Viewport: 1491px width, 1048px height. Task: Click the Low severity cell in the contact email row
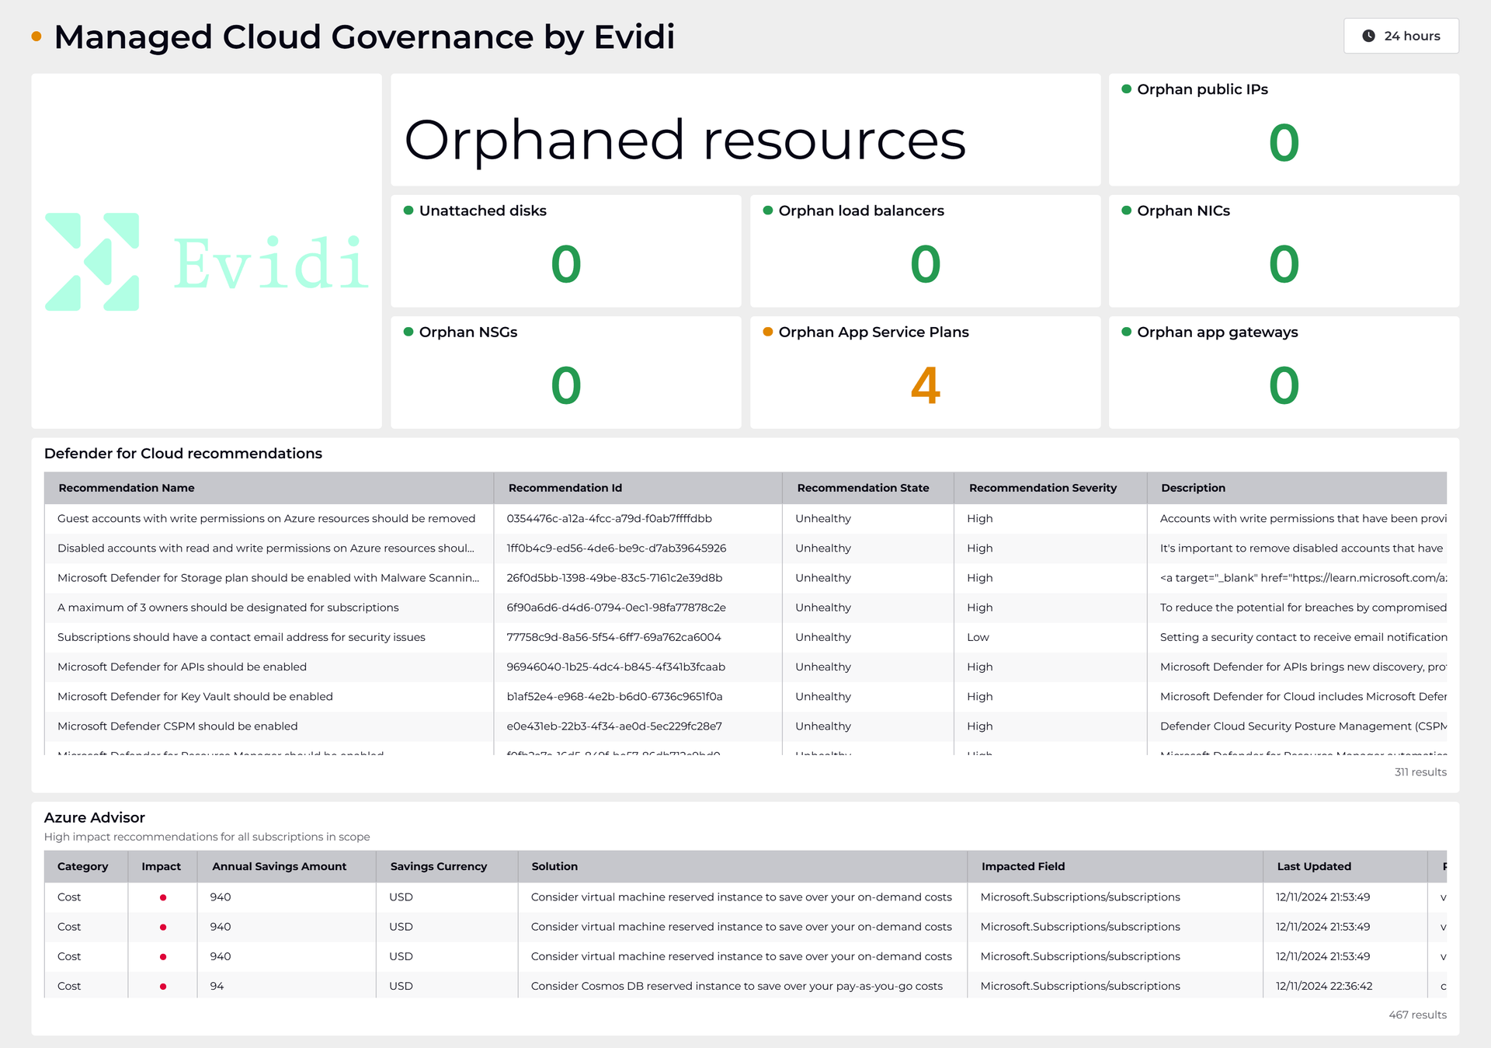978,637
